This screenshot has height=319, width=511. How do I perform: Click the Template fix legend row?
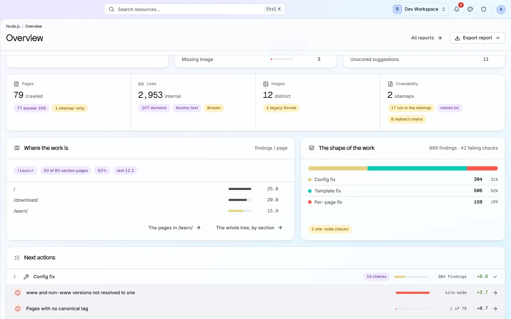click(x=403, y=191)
